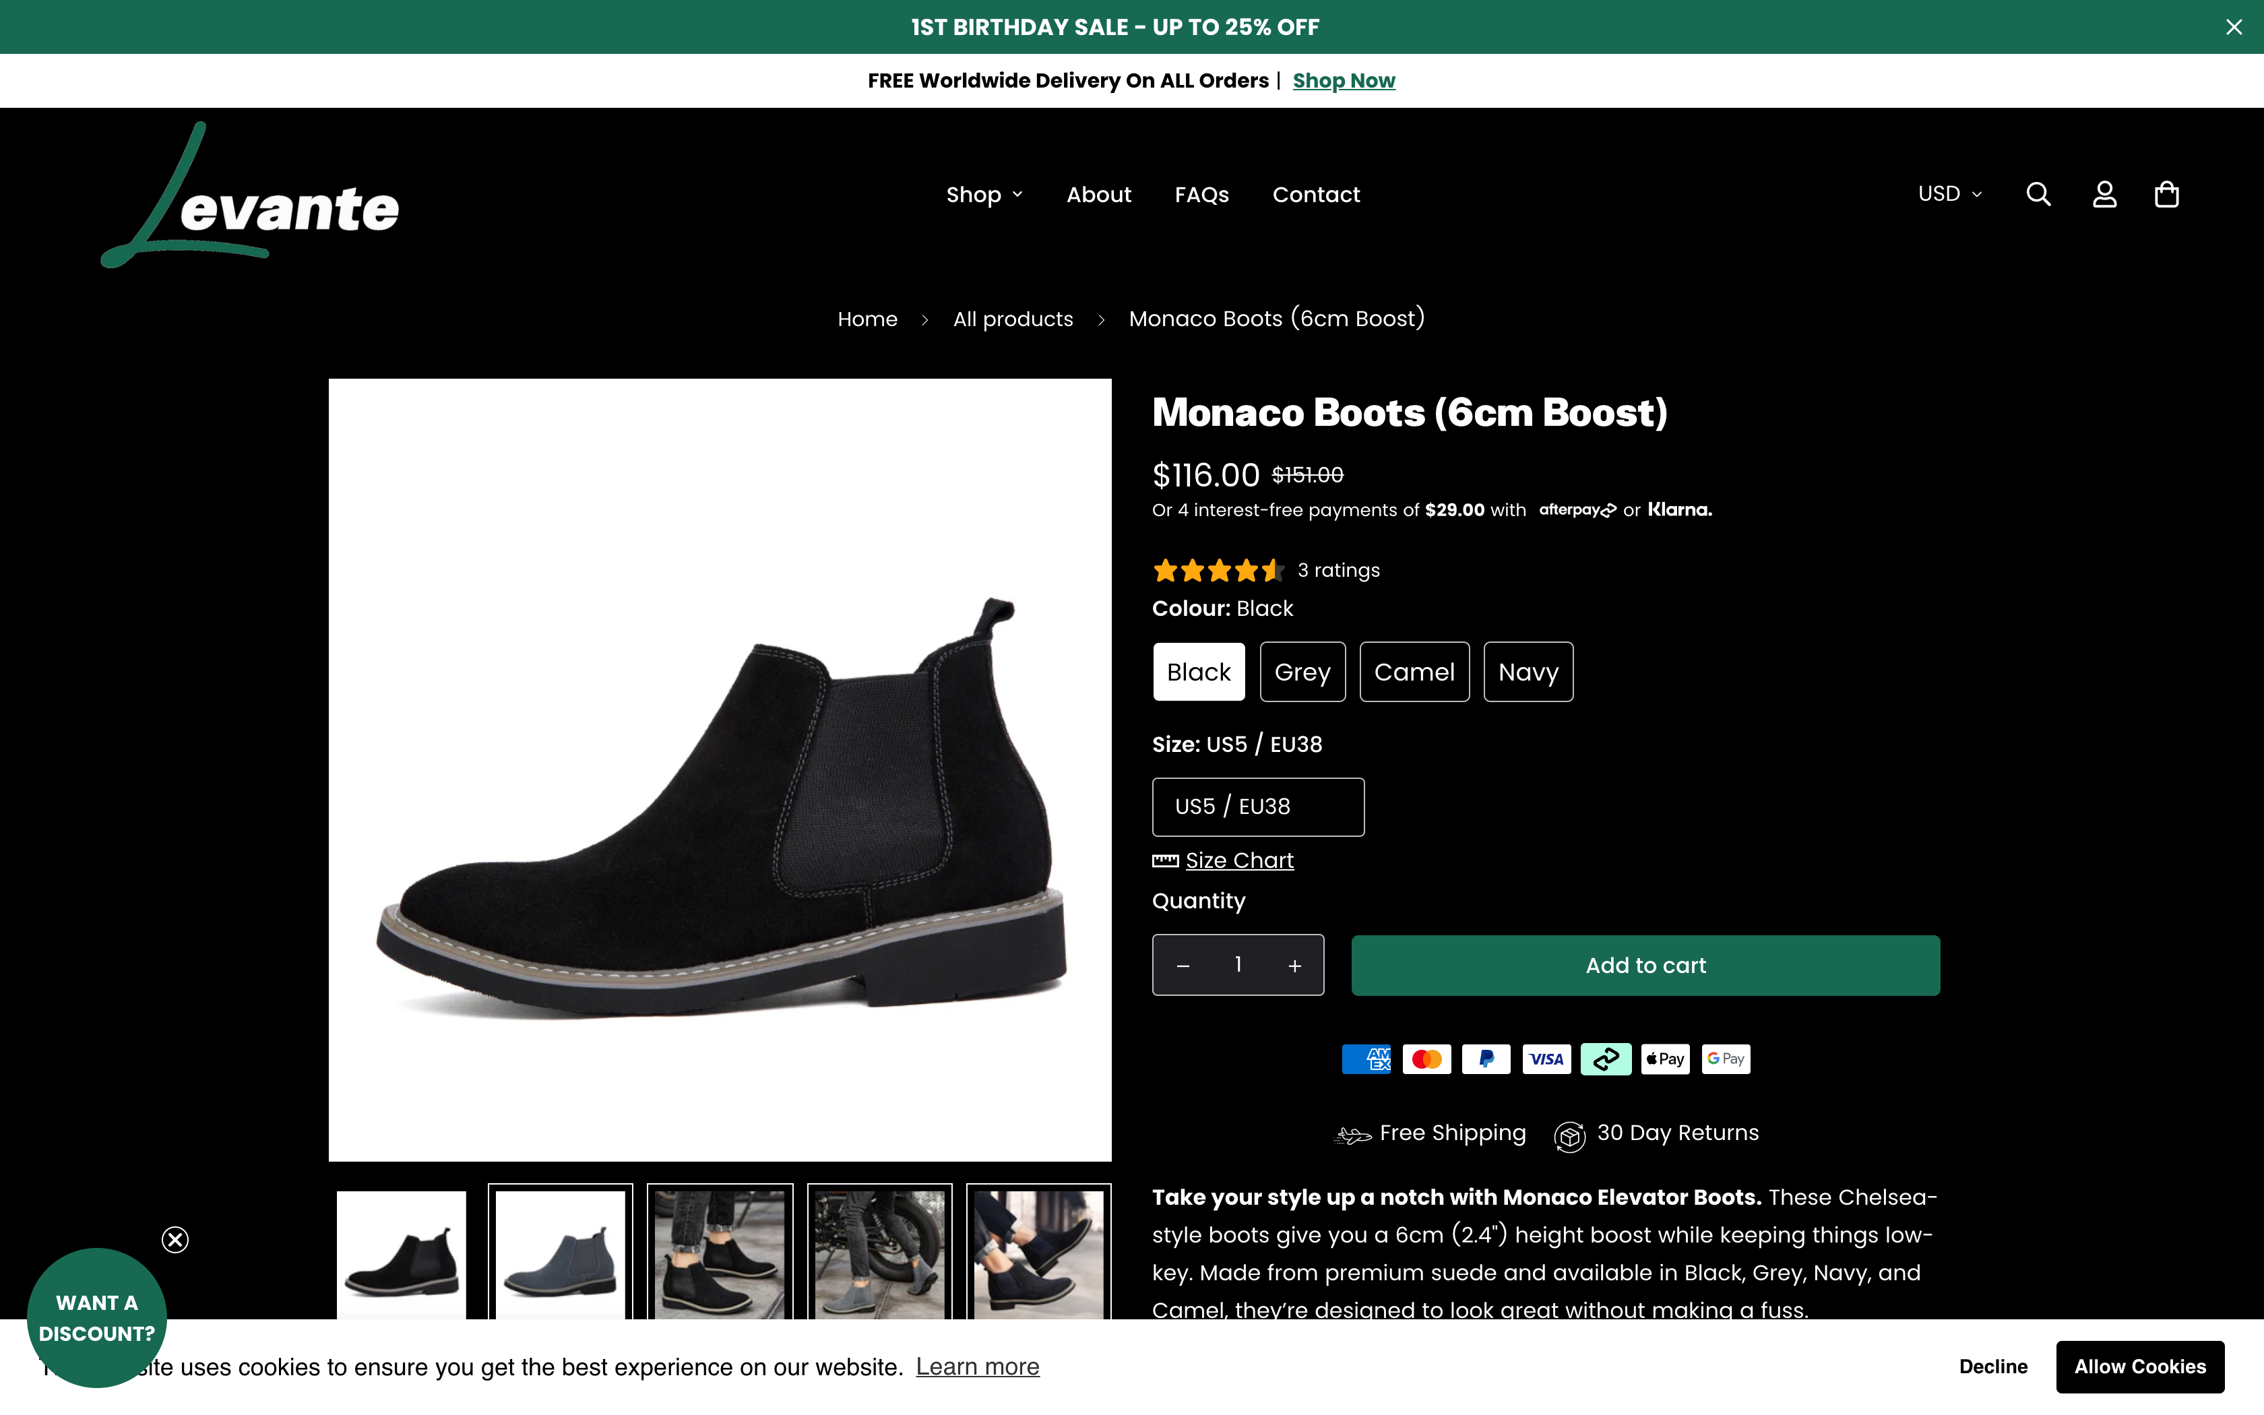Select the Apple Pay payment icon
The height and width of the screenshot is (1415, 2264).
point(1665,1059)
